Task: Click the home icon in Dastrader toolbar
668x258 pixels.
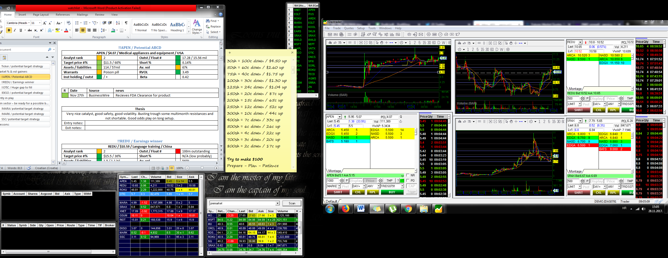Action: point(446,35)
